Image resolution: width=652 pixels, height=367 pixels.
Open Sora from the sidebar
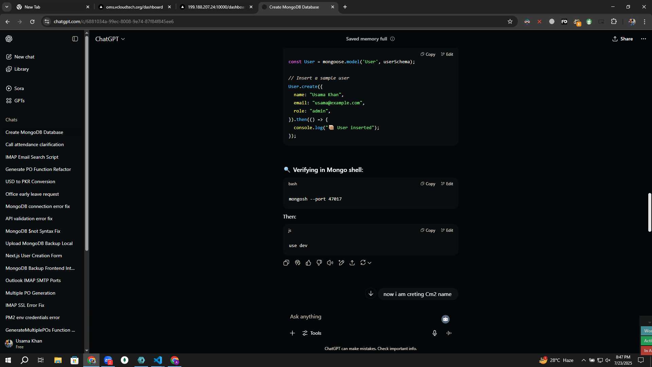[x=15, y=88]
